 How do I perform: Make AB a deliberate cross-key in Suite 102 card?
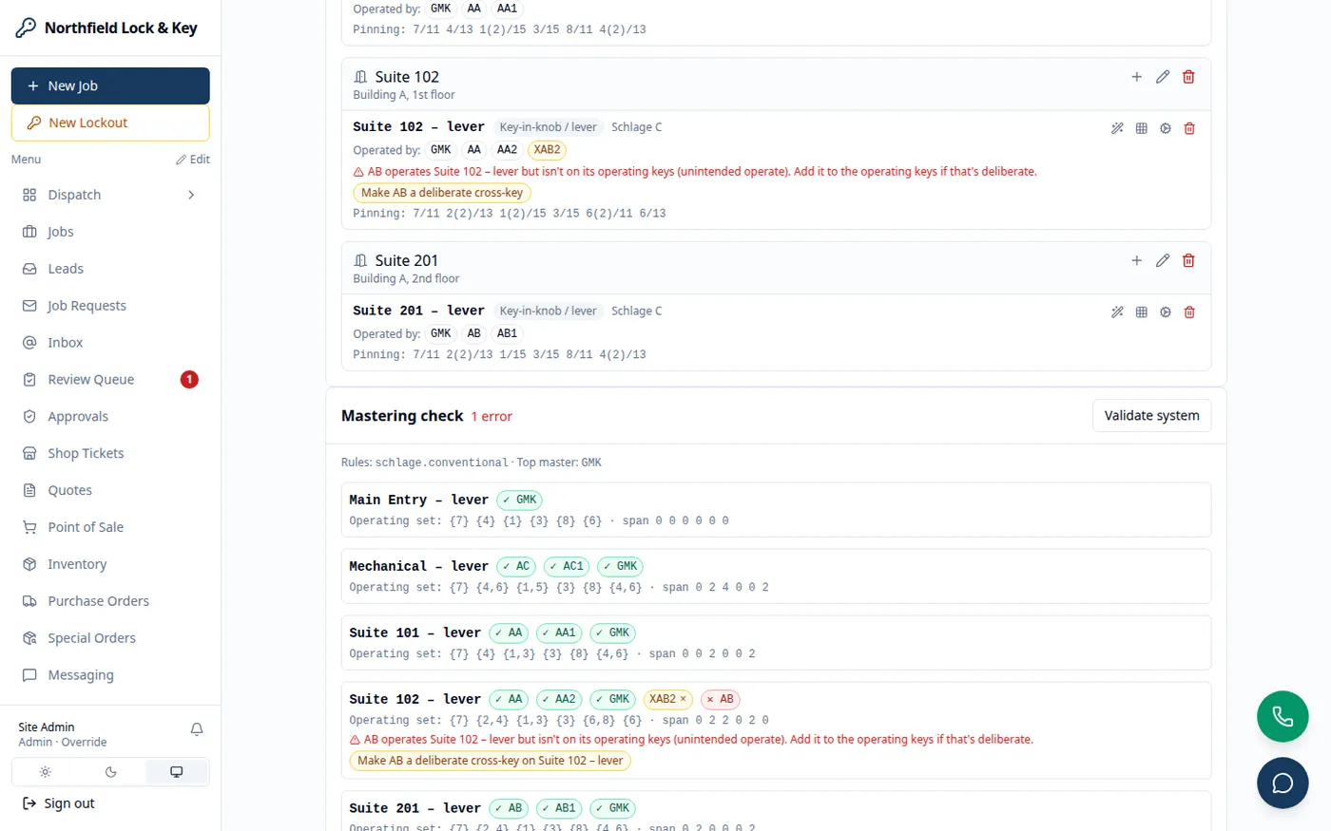[442, 193]
